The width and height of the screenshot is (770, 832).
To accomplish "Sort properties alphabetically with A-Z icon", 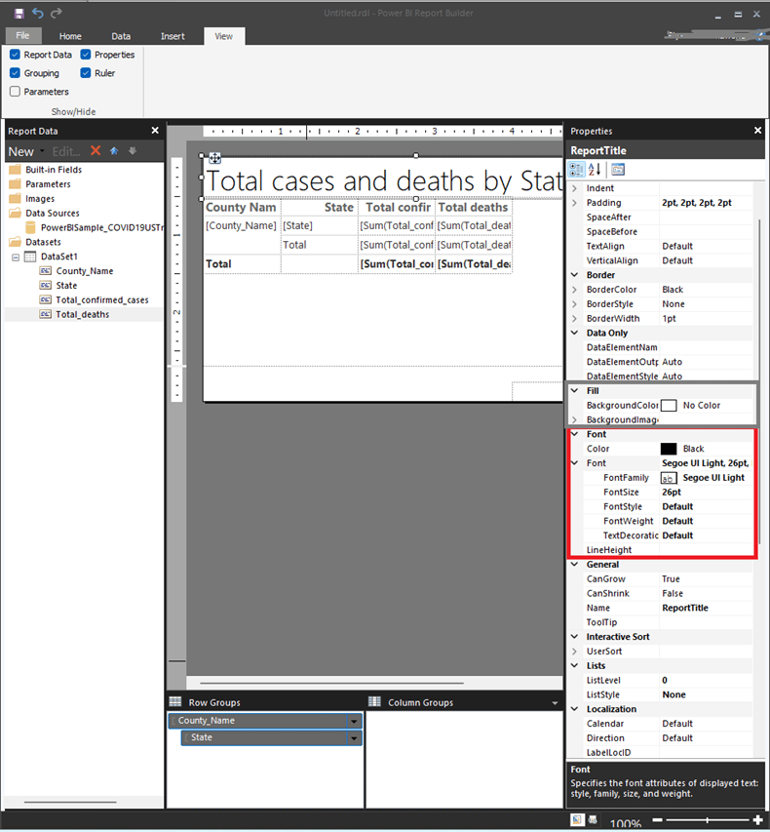I will [x=595, y=170].
